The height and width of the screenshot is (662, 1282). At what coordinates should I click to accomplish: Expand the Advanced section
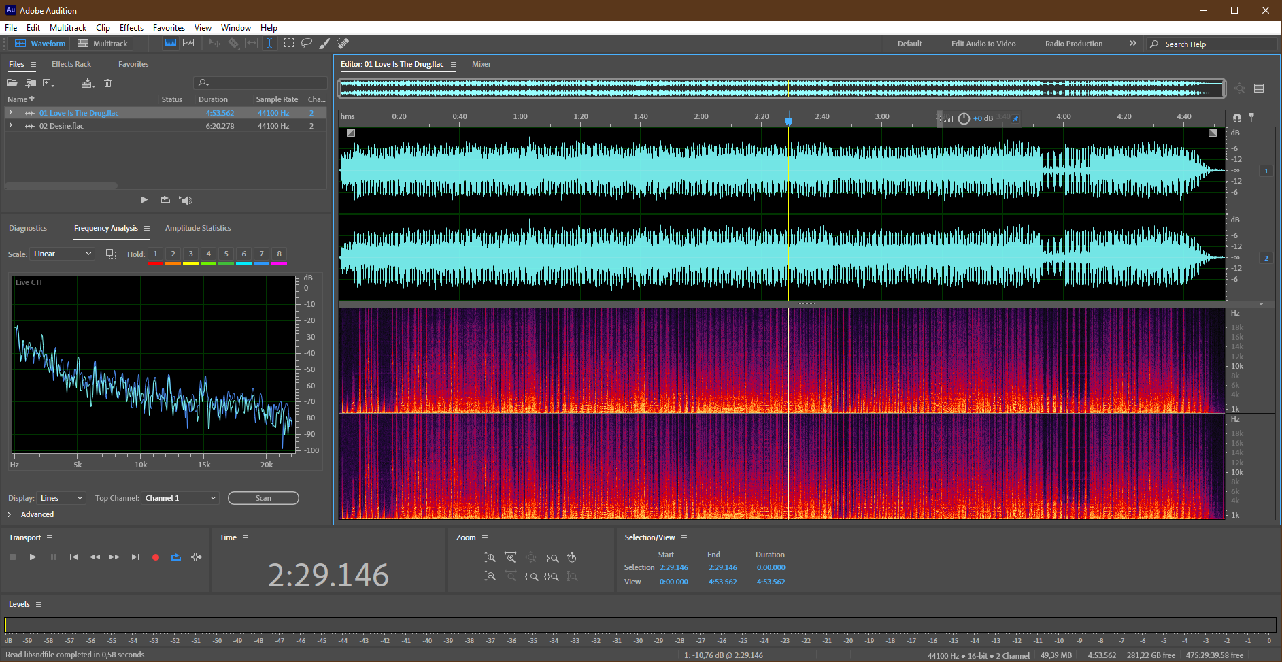tap(10, 514)
